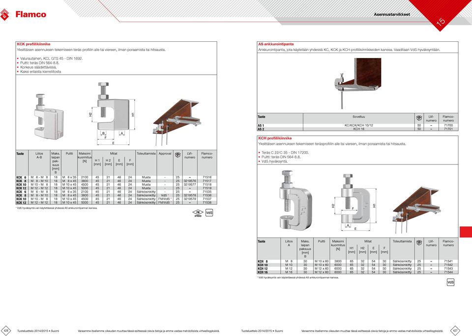Click the 'AS 2' product name
Screen dimensions: 472x336
261,129
